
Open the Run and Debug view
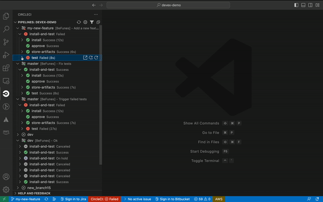pyautogui.click(x=6, y=55)
